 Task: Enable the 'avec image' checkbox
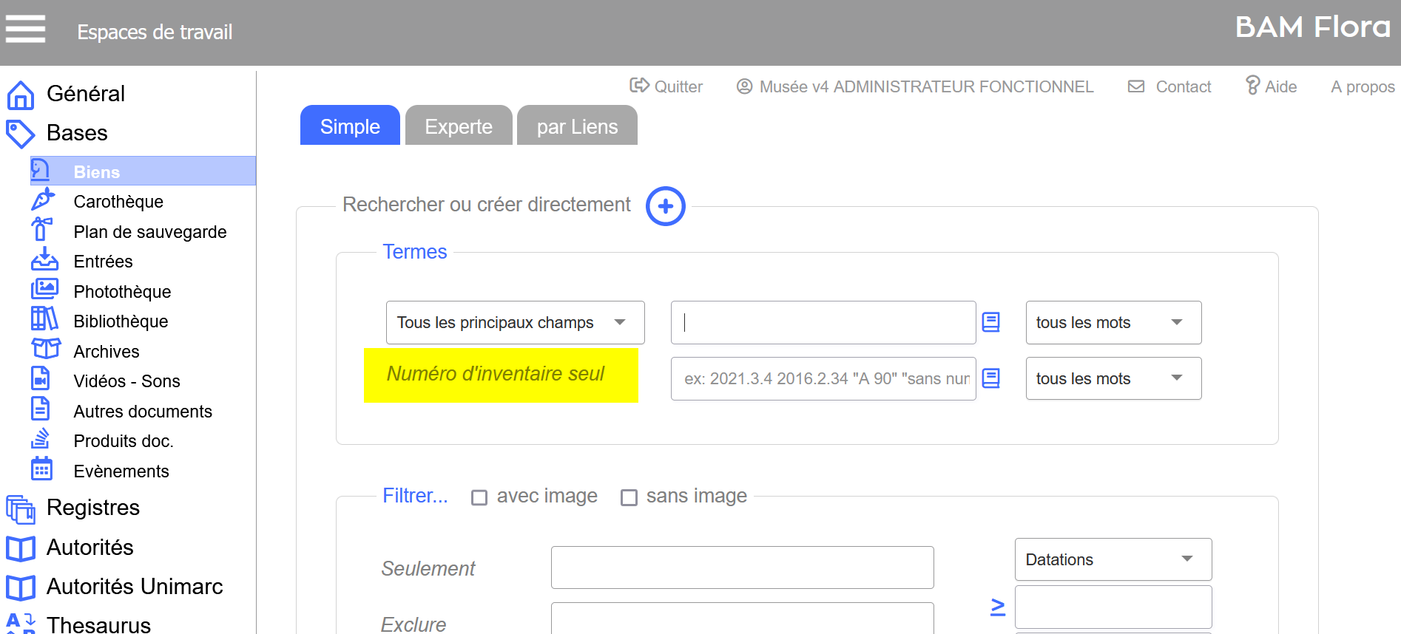click(479, 497)
